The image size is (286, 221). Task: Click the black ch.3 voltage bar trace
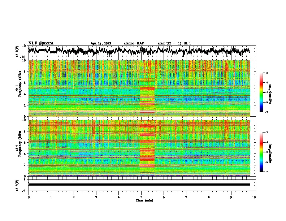139,185
